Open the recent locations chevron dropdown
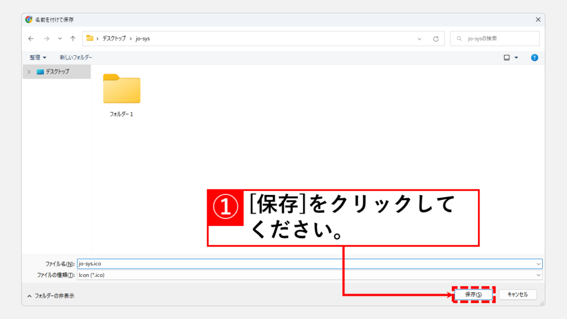The image size is (567, 319). click(x=60, y=39)
